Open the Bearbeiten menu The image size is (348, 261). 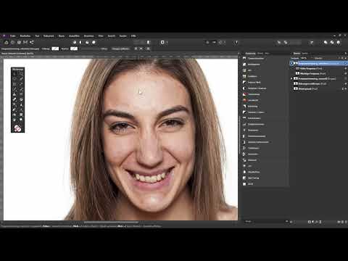click(x=25, y=36)
